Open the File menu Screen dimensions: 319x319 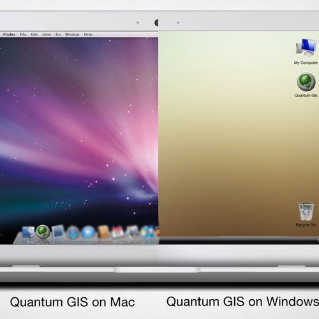(x=23, y=34)
